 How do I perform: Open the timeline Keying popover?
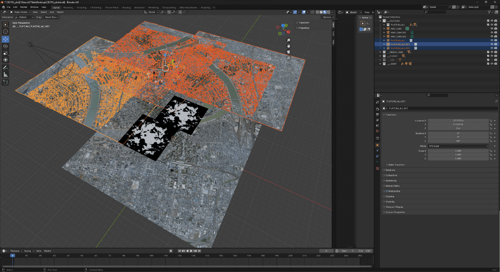pyautogui.click(x=28, y=251)
